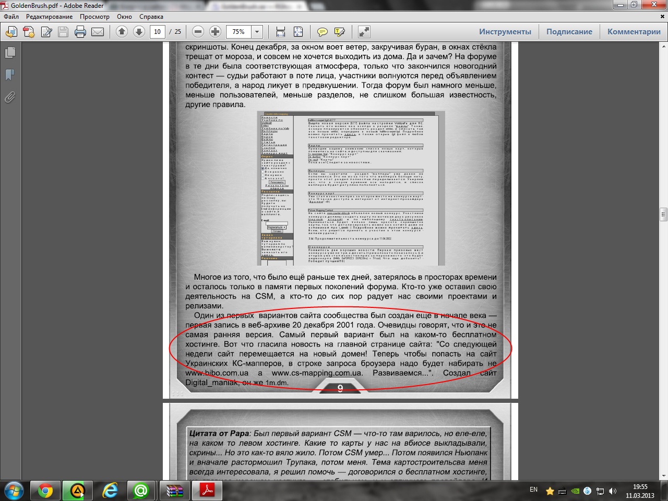668x501 pixels.
Task: Print the document using printer icon
Action: coord(80,32)
